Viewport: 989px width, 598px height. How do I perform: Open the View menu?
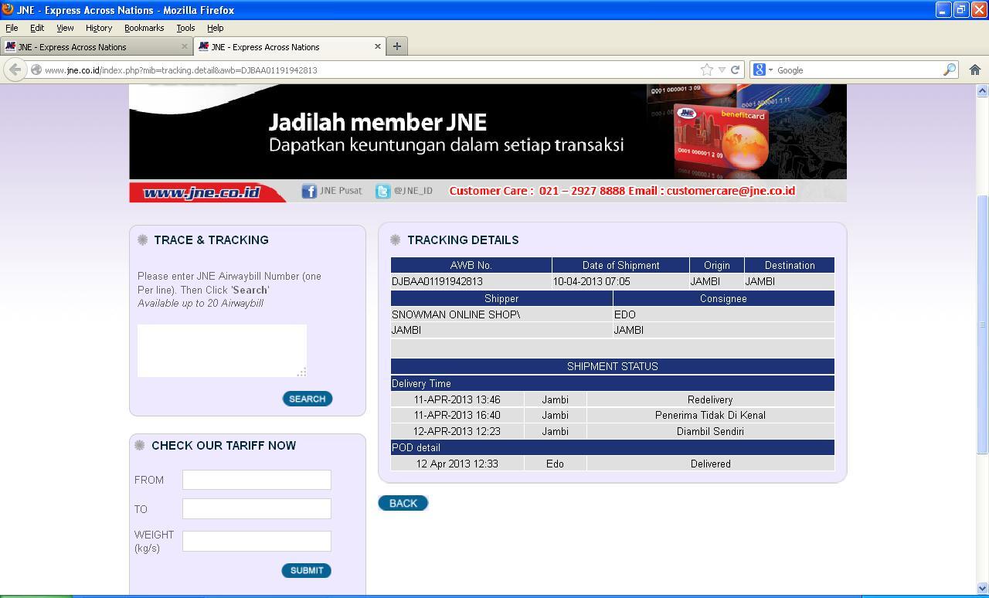tap(65, 28)
